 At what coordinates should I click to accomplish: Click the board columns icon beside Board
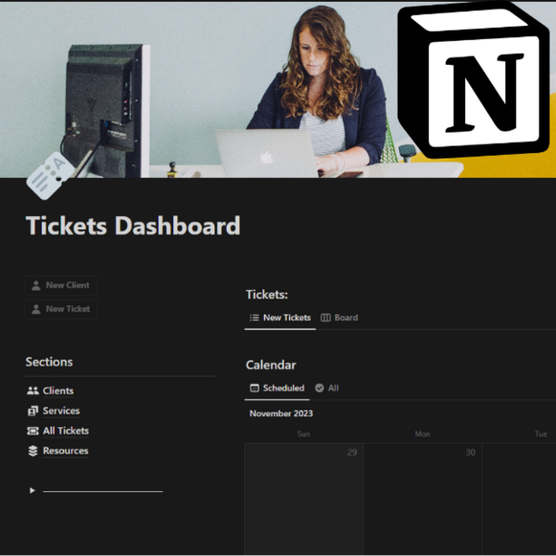[325, 318]
